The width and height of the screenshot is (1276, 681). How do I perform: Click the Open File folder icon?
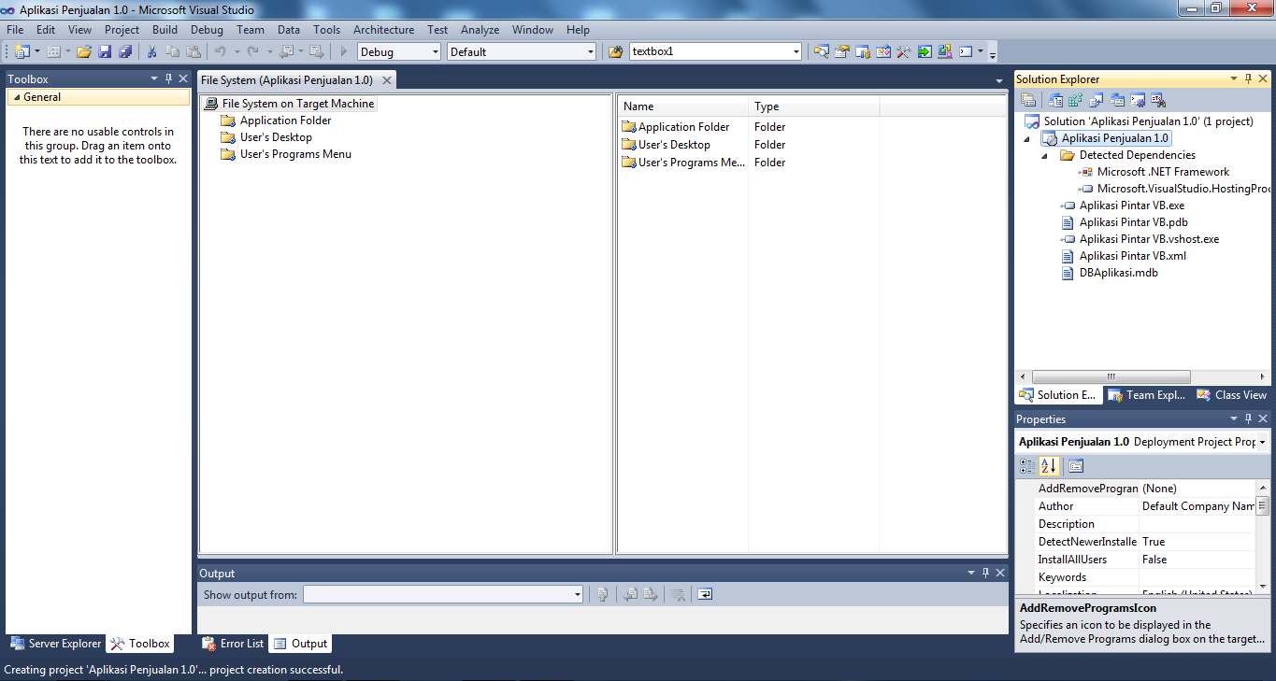(84, 52)
